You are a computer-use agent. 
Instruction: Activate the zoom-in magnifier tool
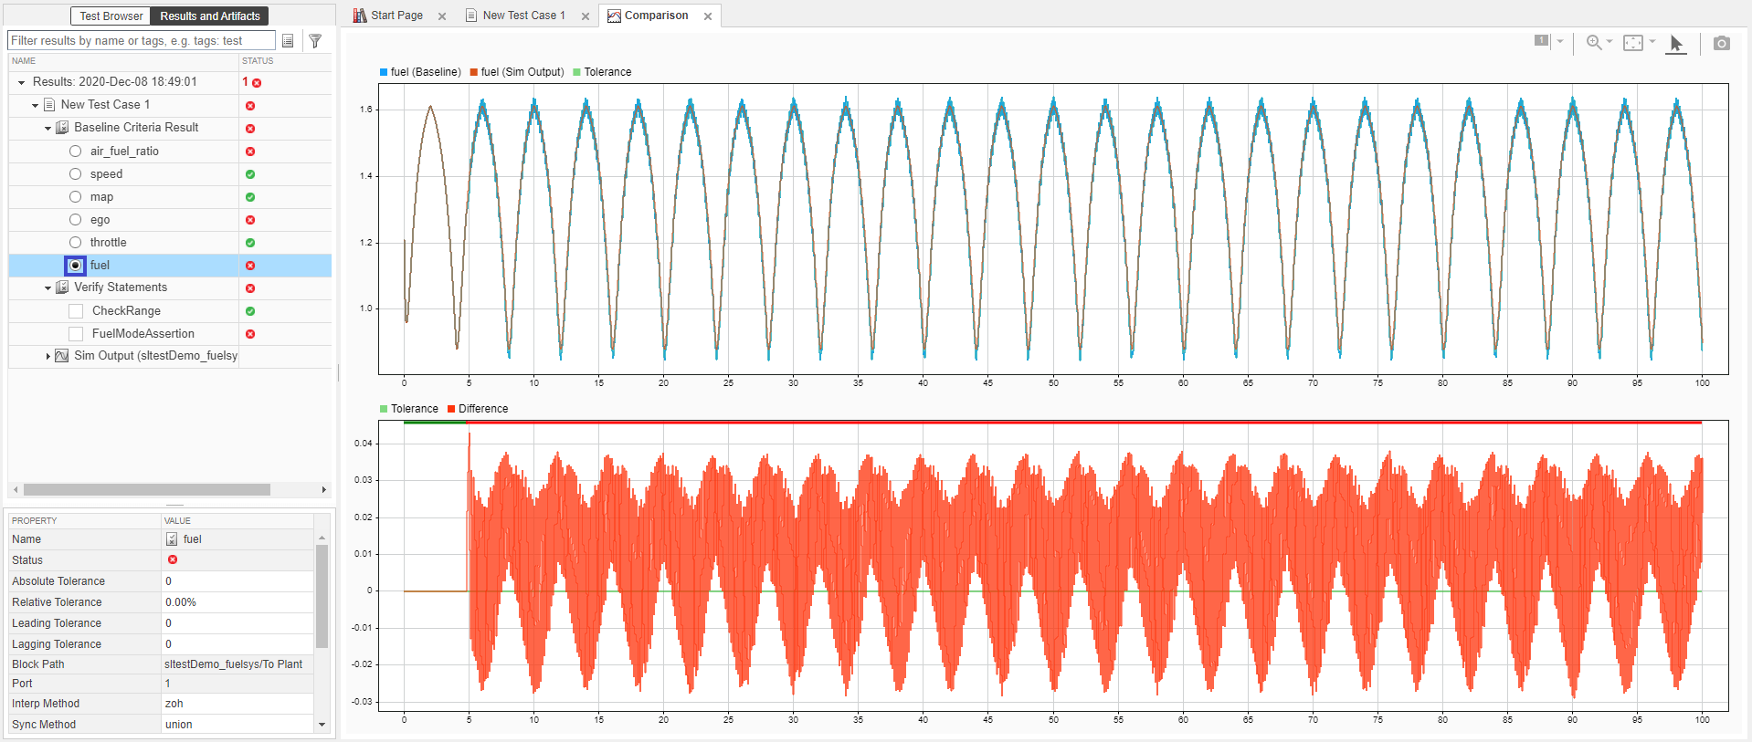click(x=1594, y=43)
